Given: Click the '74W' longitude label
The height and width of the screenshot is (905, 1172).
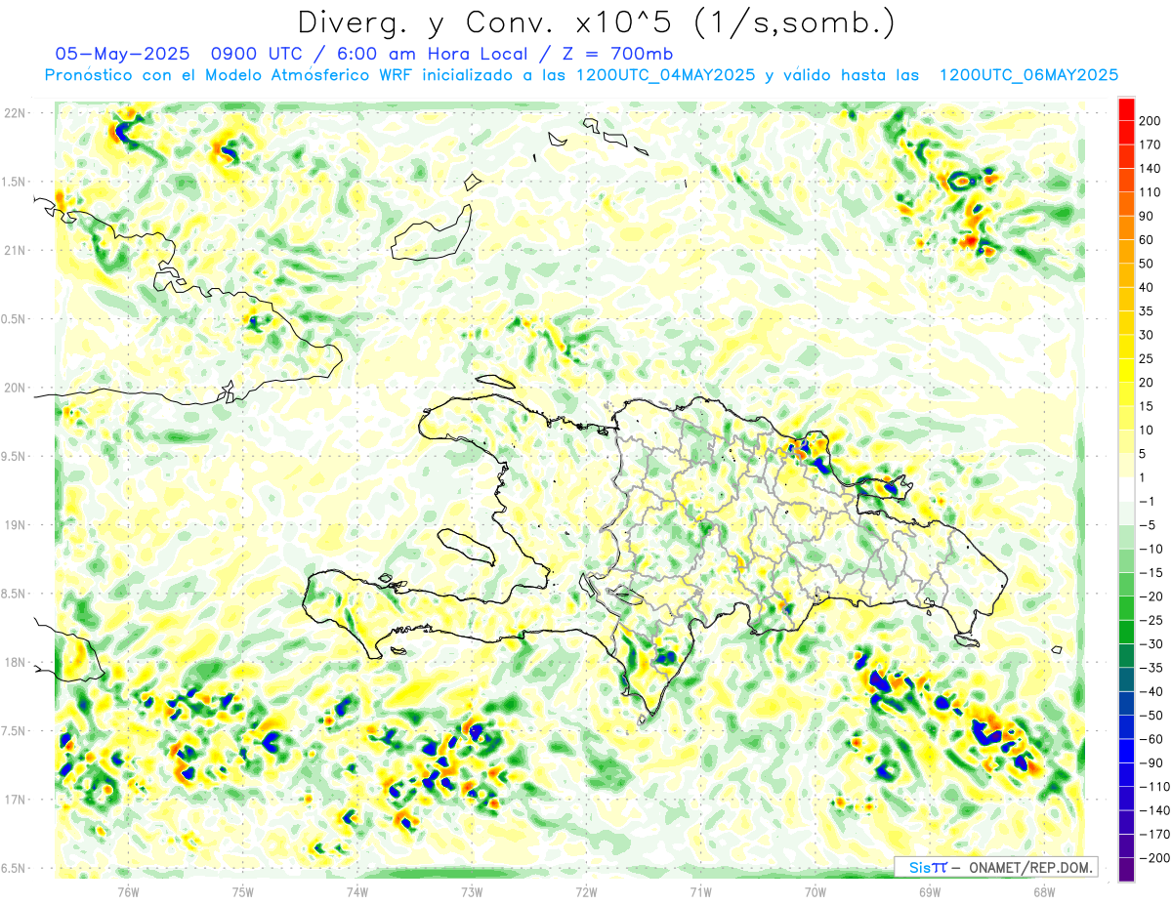Looking at the screenshot, I should click(357, 892).
